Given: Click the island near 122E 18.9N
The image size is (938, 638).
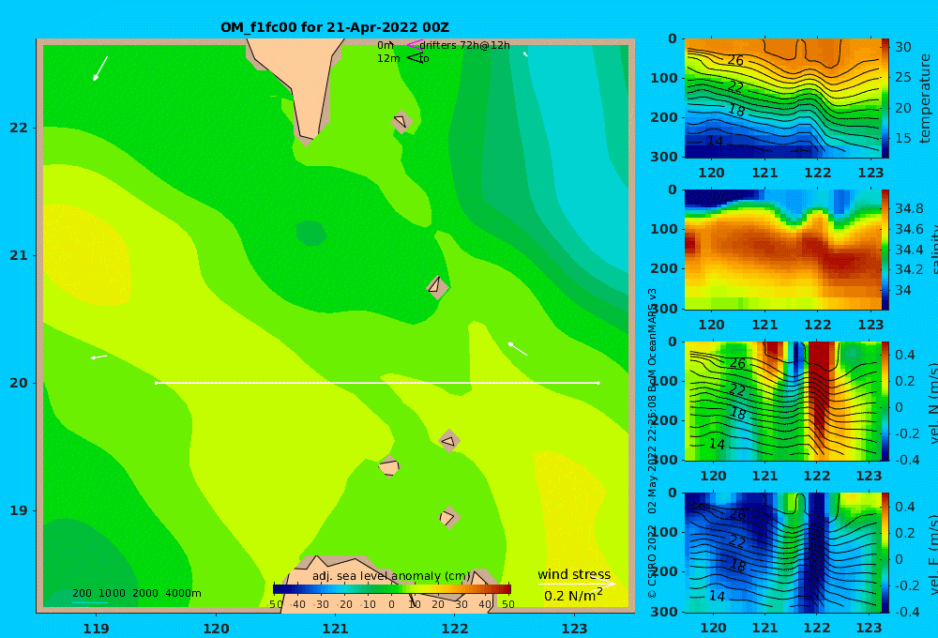Looking at the screenshot, I should 448,517.
